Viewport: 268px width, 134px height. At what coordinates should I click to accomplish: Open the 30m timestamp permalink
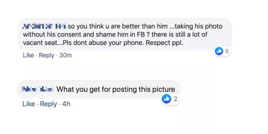point(65,55)
